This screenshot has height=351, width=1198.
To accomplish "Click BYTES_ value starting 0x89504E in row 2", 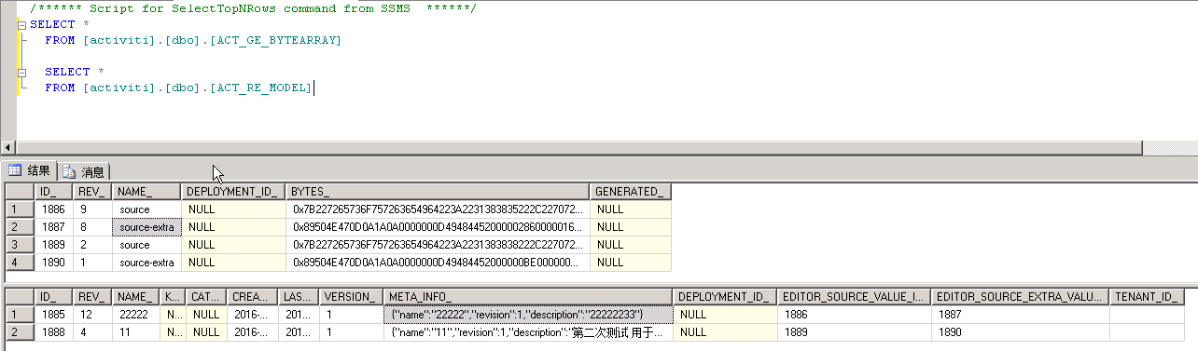I will [439, 226].
